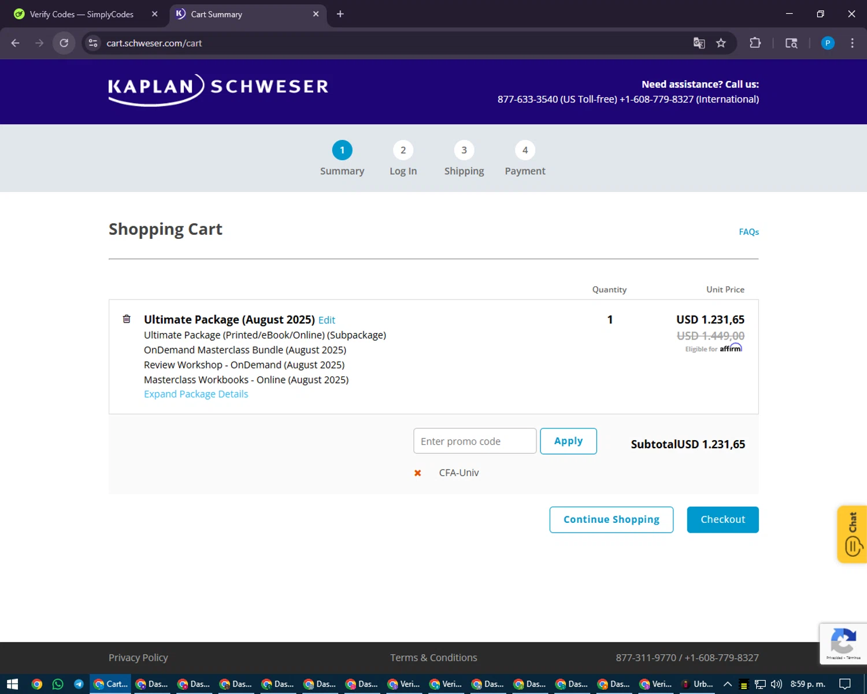This screenshot has height=694, width=867.
Task: Translate this page icon
Action: (699, 43)
